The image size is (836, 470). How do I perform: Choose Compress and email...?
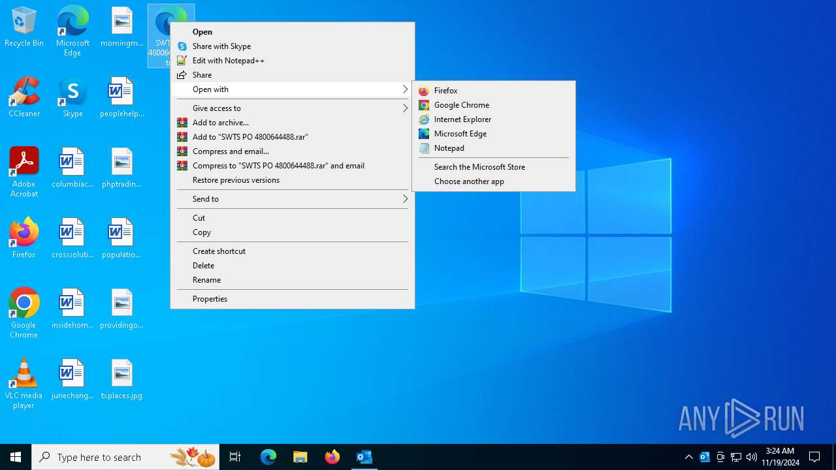point(293,151)
